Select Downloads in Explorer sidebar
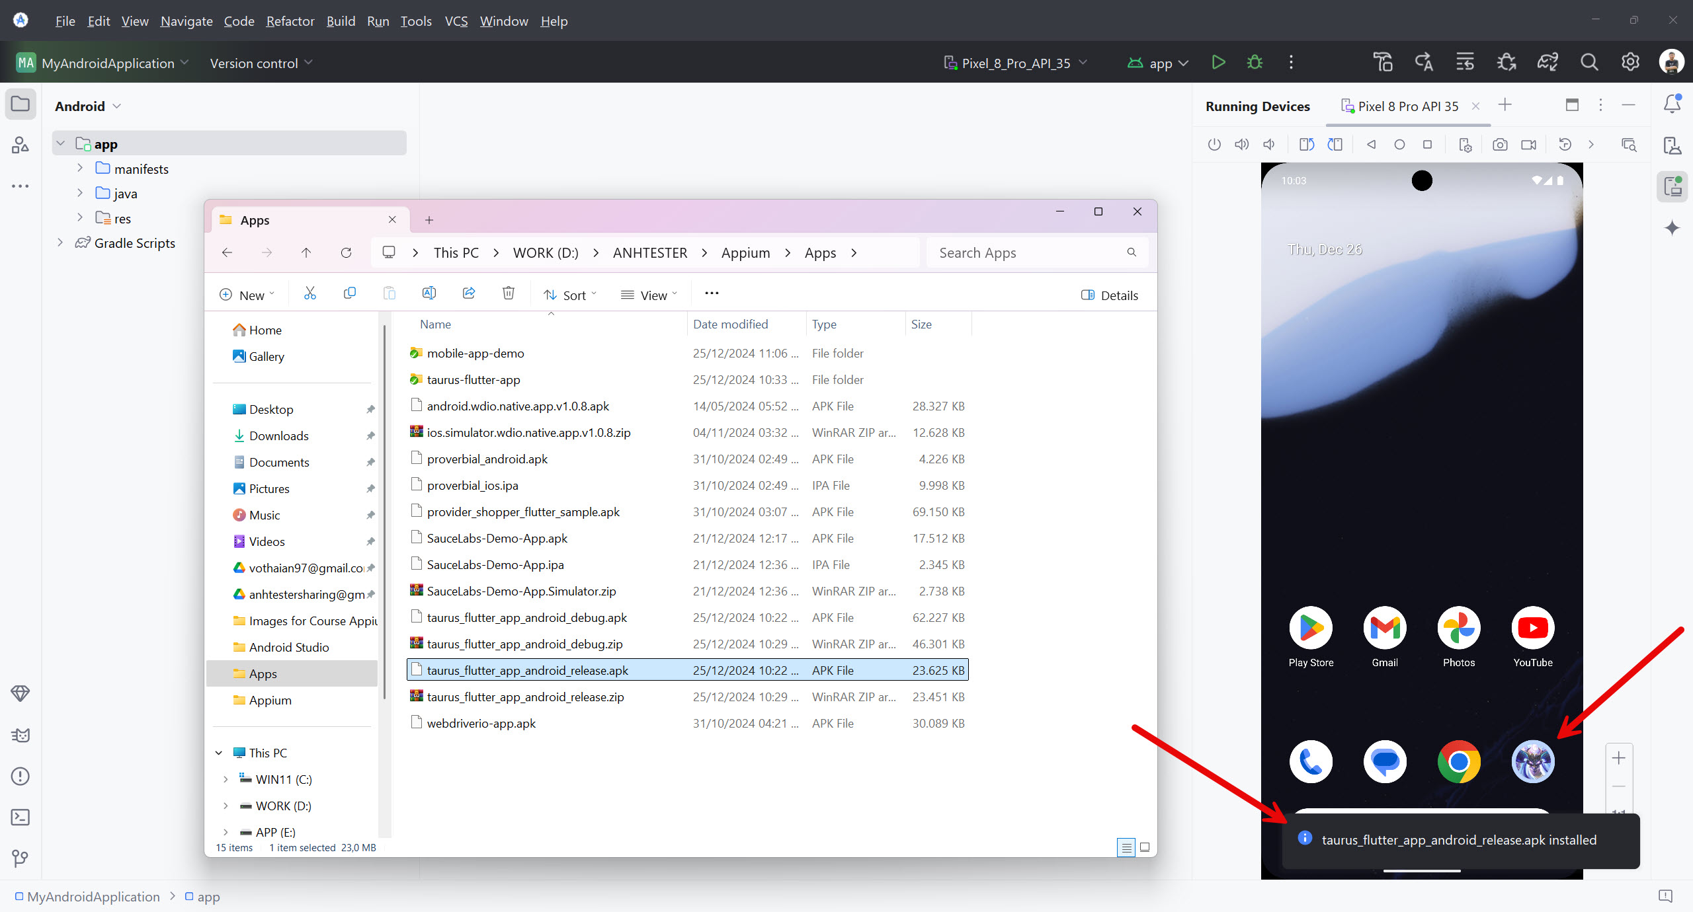Screen dimensions: 1693x912 pos(278,436)
